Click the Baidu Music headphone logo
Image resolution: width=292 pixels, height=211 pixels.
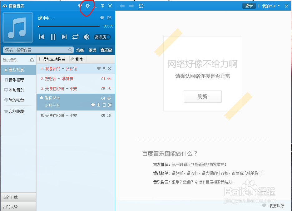point(5,6)
